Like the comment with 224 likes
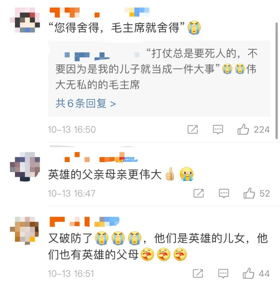280x286 pixels. pos(243,129)
